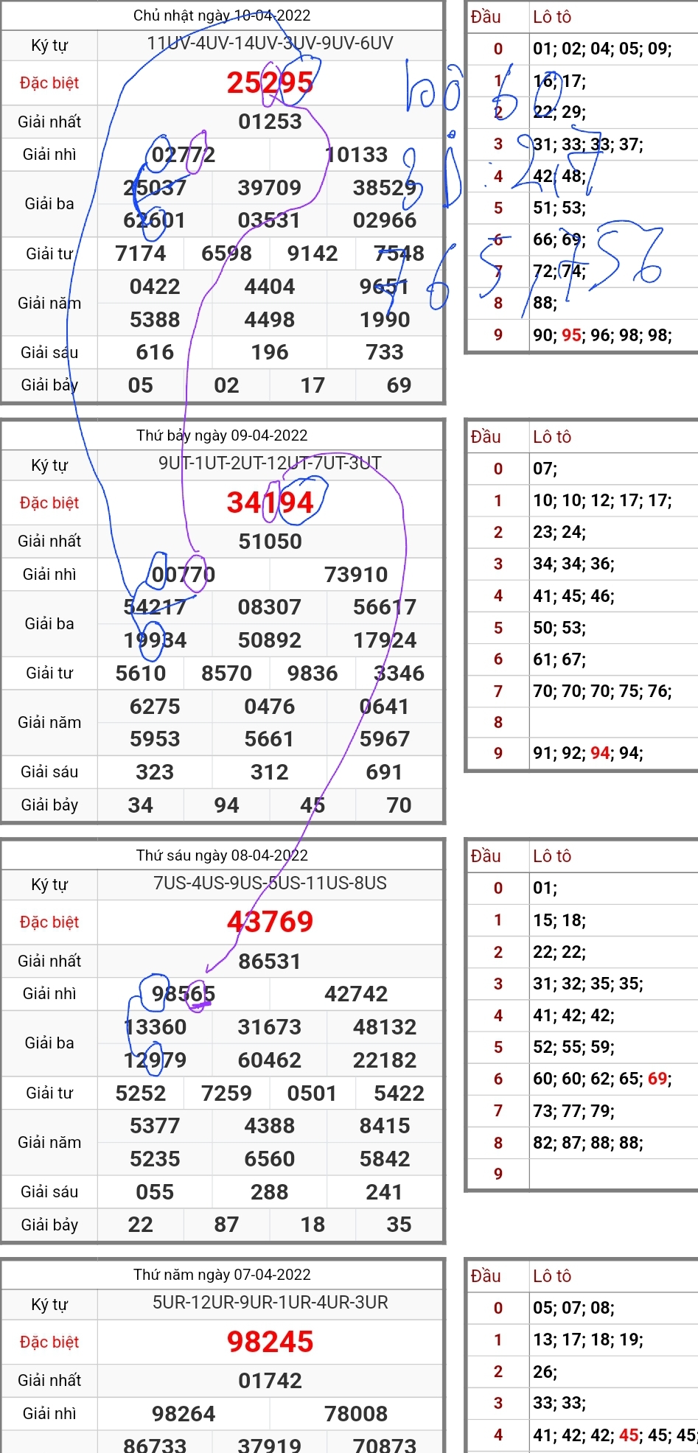Select Giải ba number 60462
This screenshot has width=698, height=1453.
tap(270, 1060)
